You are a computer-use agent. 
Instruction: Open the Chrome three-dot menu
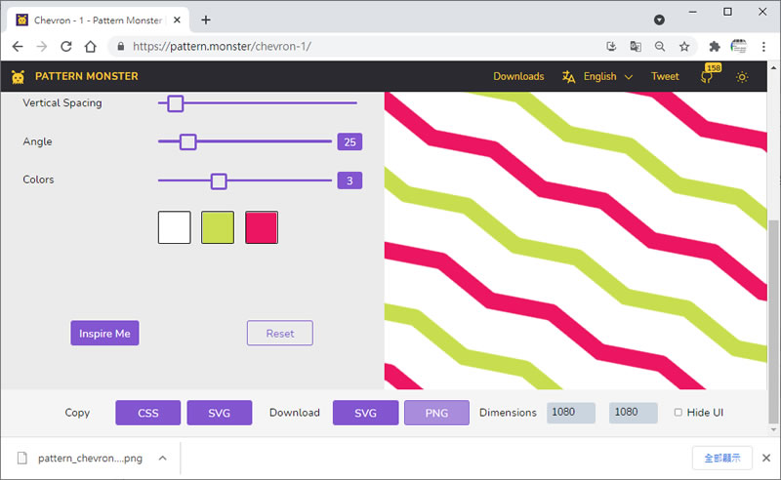763,46
